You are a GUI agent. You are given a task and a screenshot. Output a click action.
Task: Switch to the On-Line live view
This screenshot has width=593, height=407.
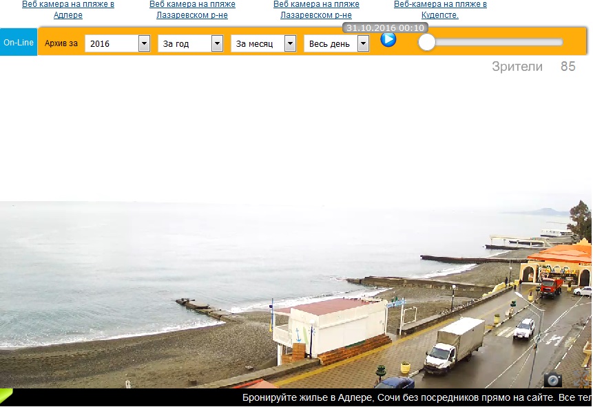[19, 43]
